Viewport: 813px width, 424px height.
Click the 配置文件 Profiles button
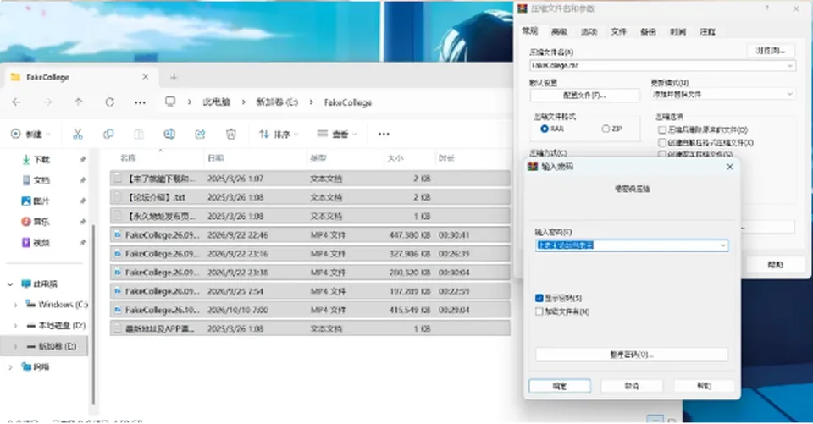tap(584, 95)
